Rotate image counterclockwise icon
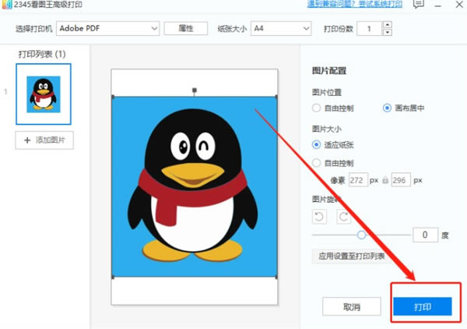467x329 pixels. [x=319, y=217]
